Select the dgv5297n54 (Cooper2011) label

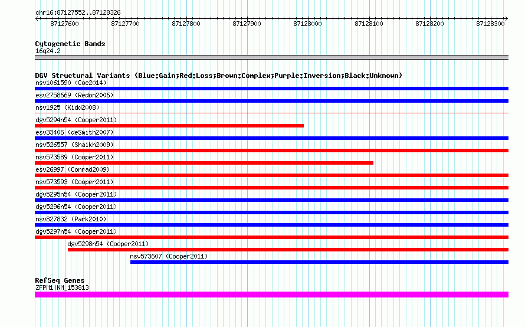[x=76, y=231]
